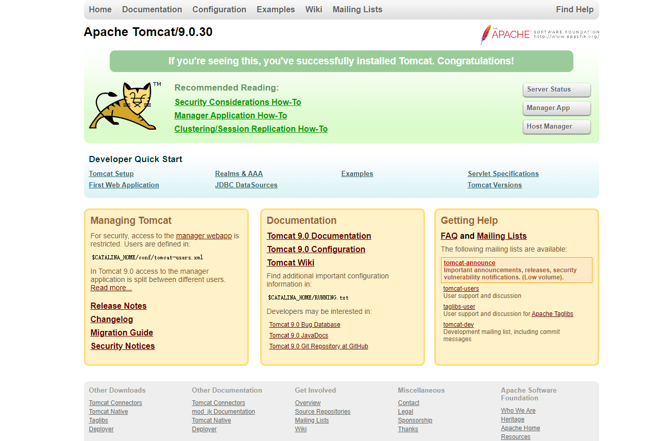Select Documentation in top navigation bar
663x441 pixels.
(x=152, y=10)
